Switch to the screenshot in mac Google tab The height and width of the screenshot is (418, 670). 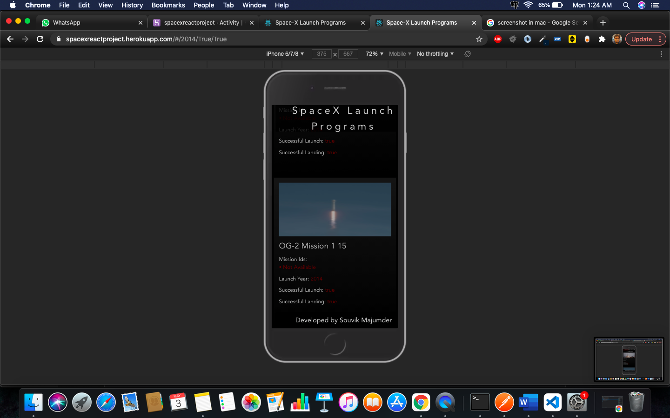537,22
